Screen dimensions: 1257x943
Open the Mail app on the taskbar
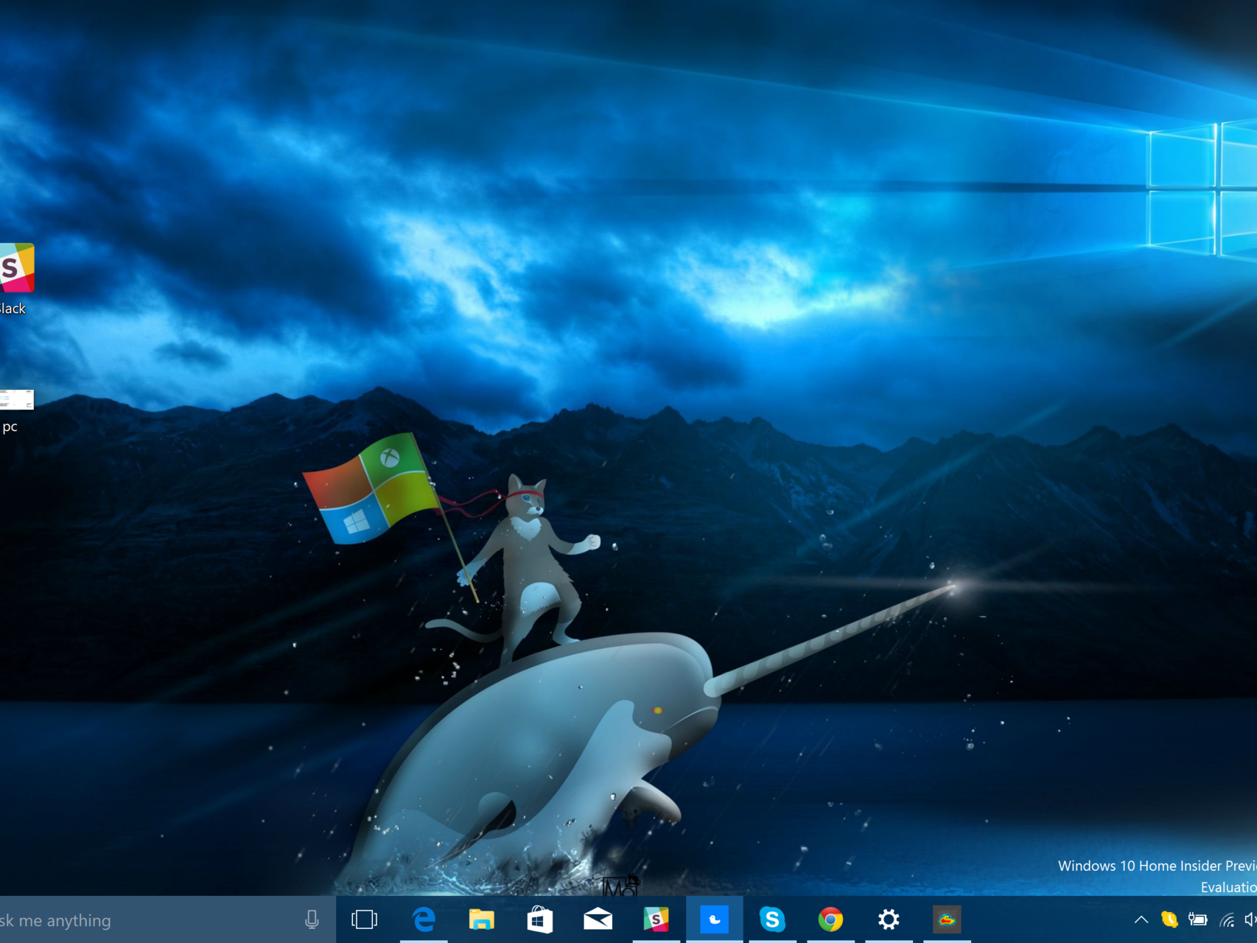coord(598,919)
